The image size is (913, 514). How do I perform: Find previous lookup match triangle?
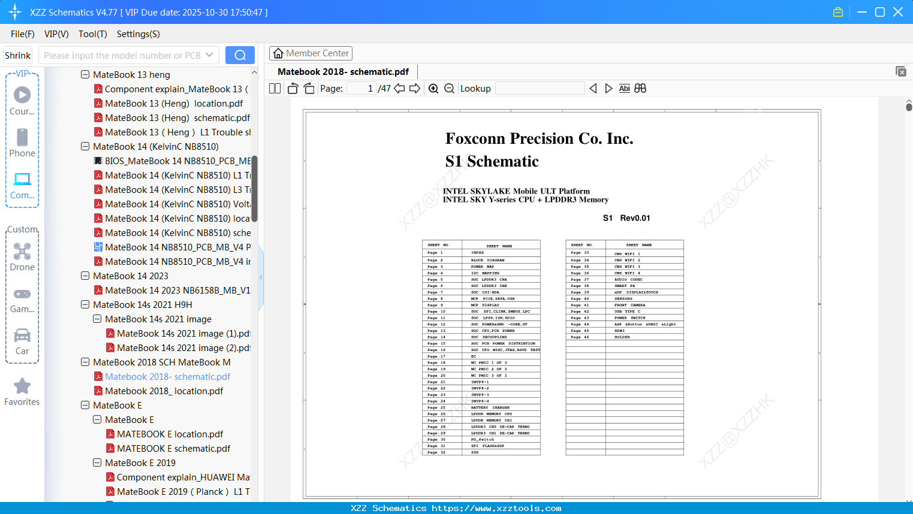[x=593, y=89]
